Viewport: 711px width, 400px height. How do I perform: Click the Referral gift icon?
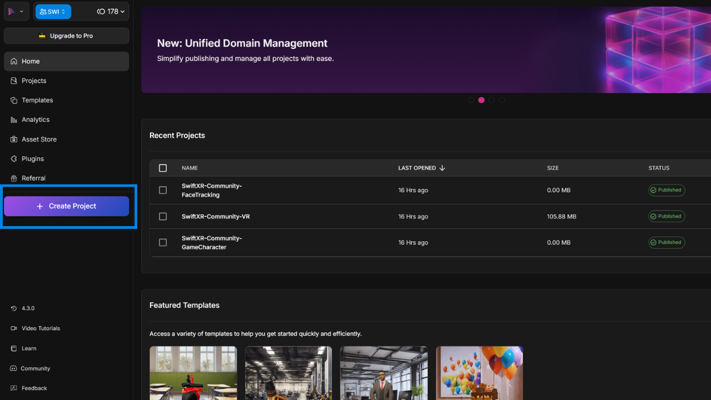click(14, 178)
